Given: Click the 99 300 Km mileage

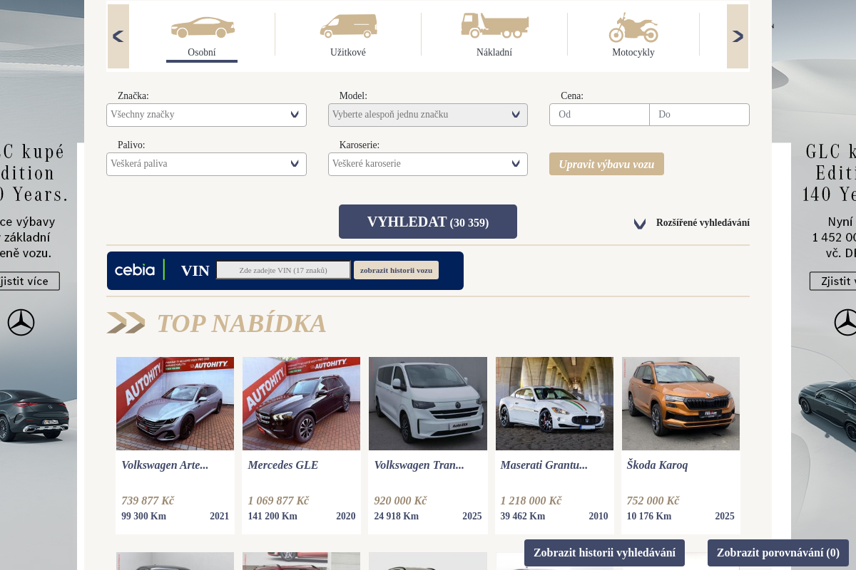Looking at the screenshot, I should [x=143, y=517].
